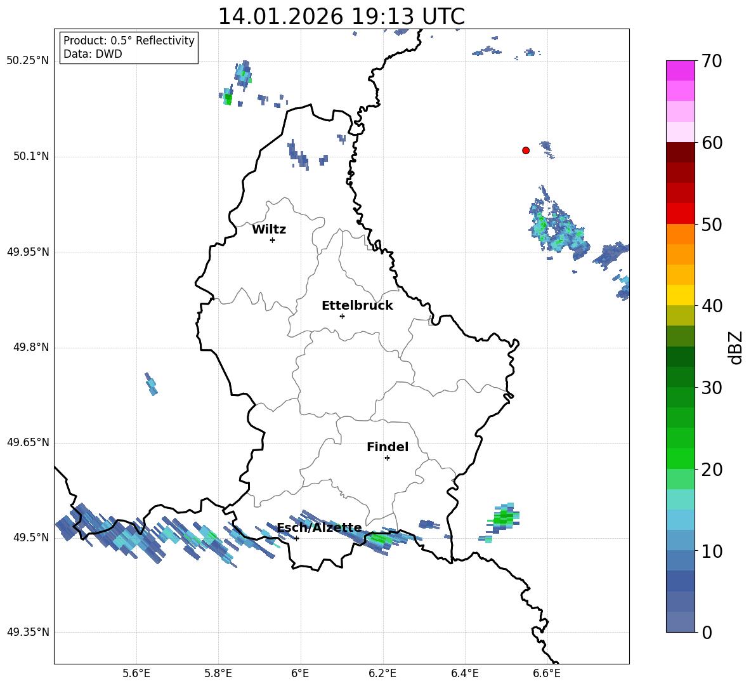Click the colorbar tick label 60
Image resolution: width=751 pixels, height=686 pixels.
click(x=712, y=143)
